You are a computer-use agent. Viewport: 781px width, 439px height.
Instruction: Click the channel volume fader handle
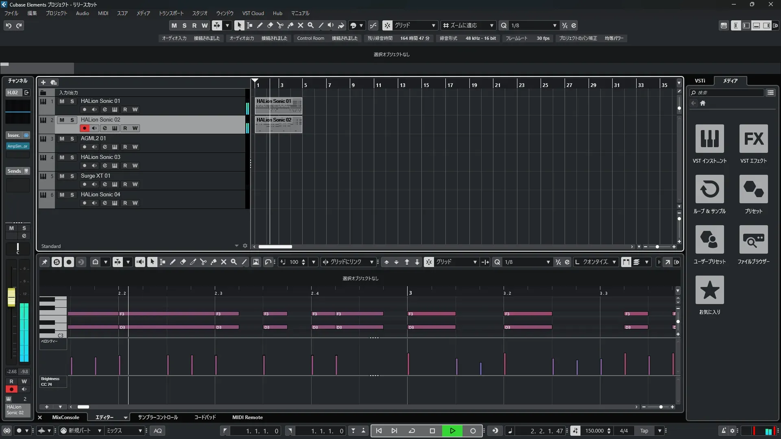click(11, 297)
